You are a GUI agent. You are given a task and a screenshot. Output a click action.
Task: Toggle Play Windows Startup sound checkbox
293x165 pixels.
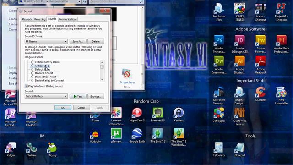click(26, 86)
